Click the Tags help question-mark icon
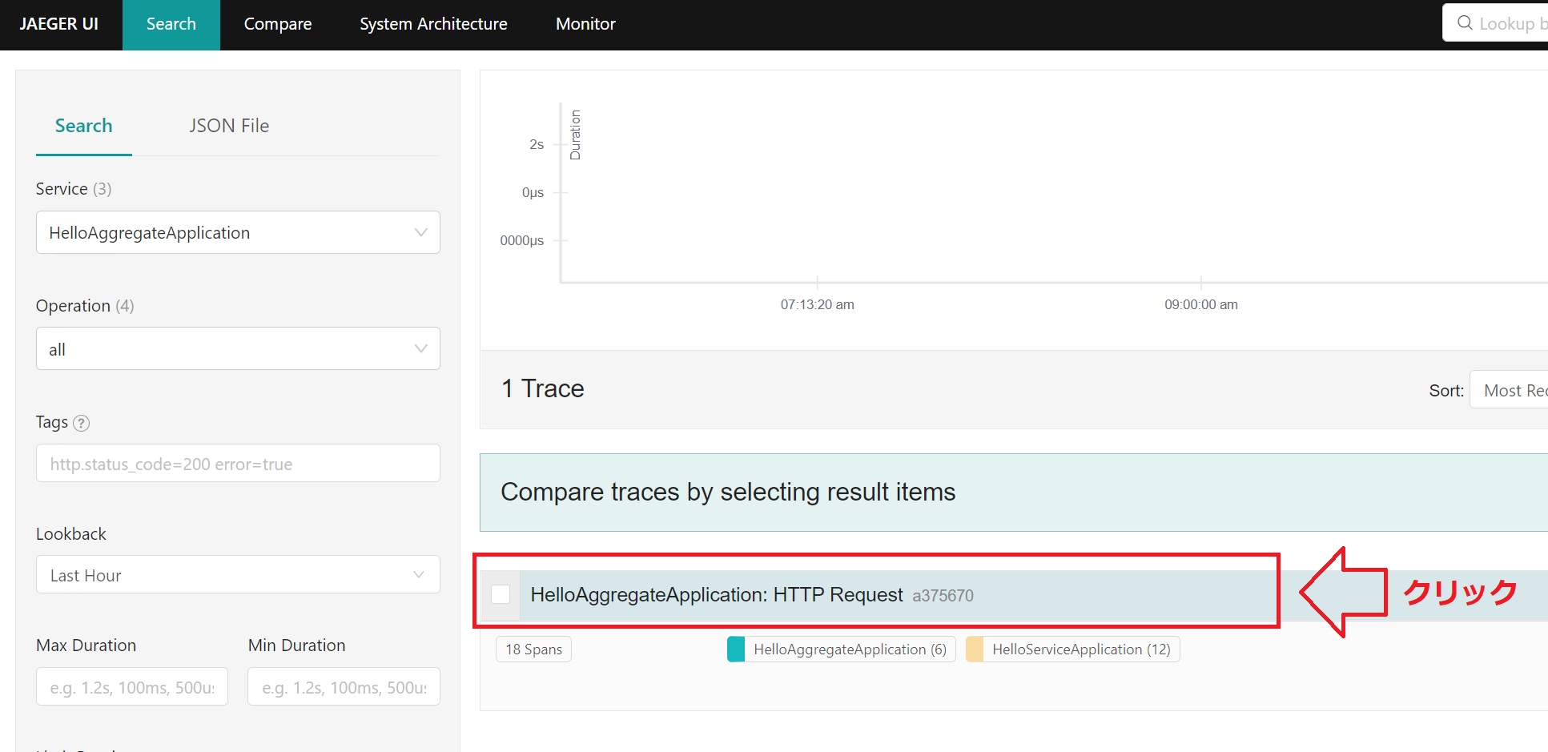The image size is (1548, 752). [x=82, y=423]
